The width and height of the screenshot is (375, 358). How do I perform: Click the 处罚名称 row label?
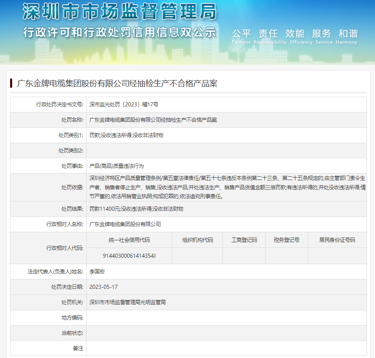[72, 120]
